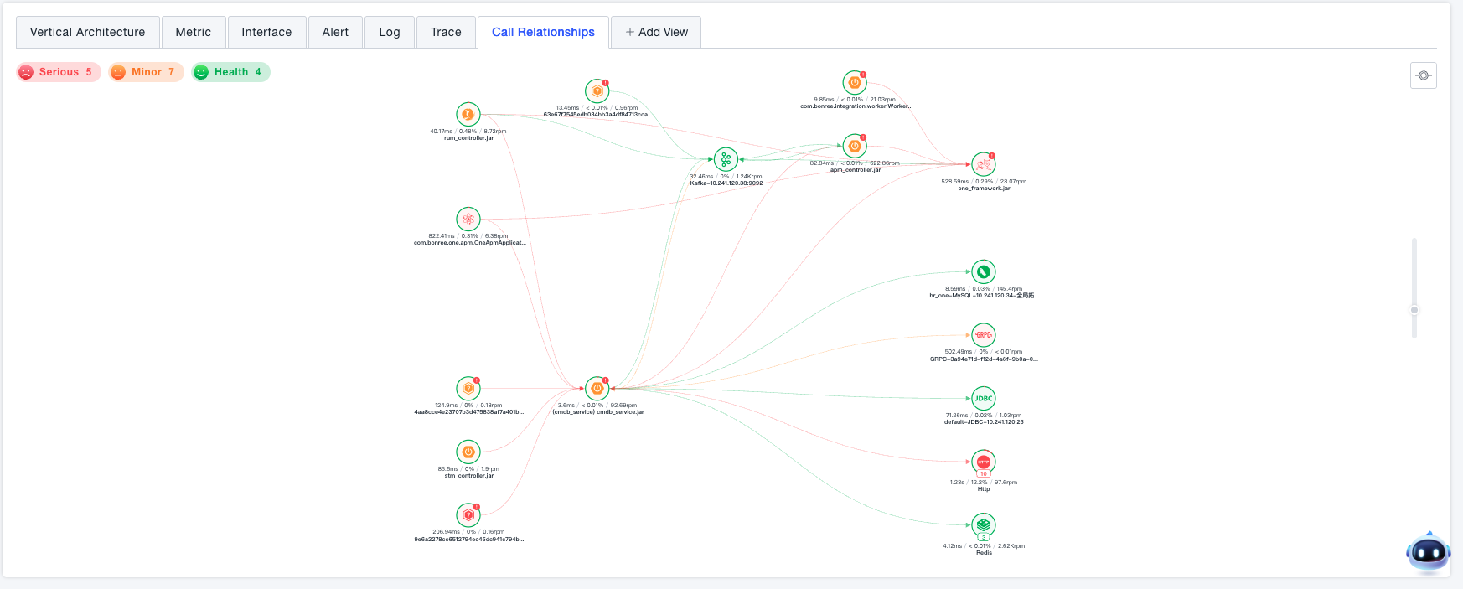
Task: Select the MySQL br_one node icon
Action: click(x=984, y=271)
